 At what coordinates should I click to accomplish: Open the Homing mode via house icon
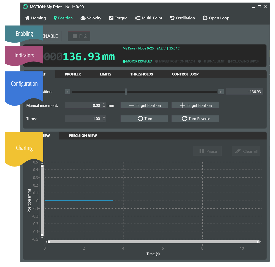[27, 18]
